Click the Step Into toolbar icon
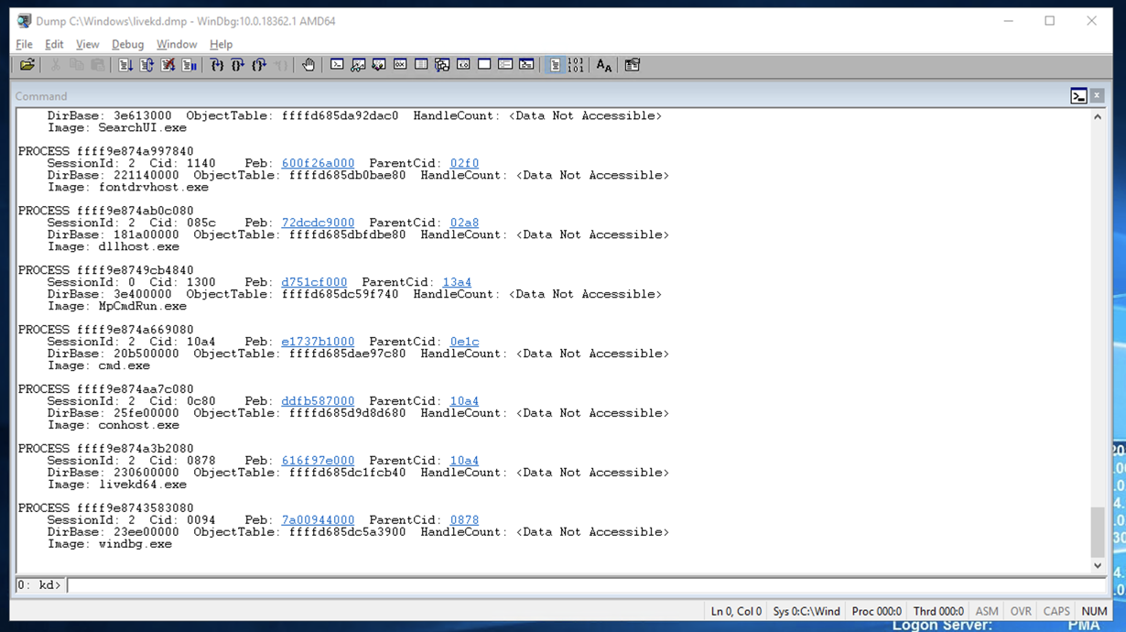1126x632 pixels. coord(217,65)
